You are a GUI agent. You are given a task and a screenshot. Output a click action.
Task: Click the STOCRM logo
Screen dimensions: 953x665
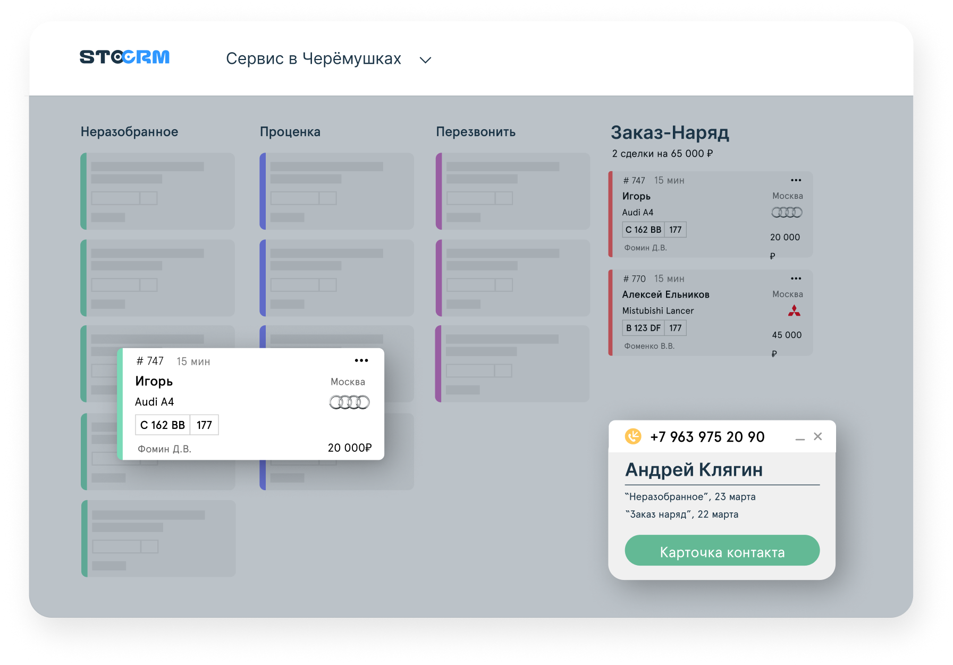tap(124, 57)
